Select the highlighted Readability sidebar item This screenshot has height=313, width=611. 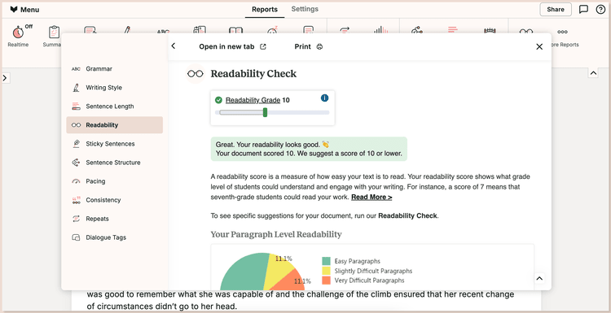(x=115, y=125)
